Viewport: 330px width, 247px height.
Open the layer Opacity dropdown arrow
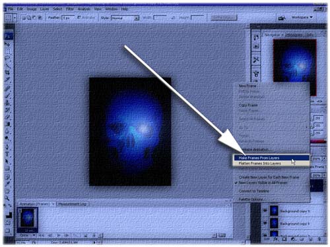click(x=324, y=158)
